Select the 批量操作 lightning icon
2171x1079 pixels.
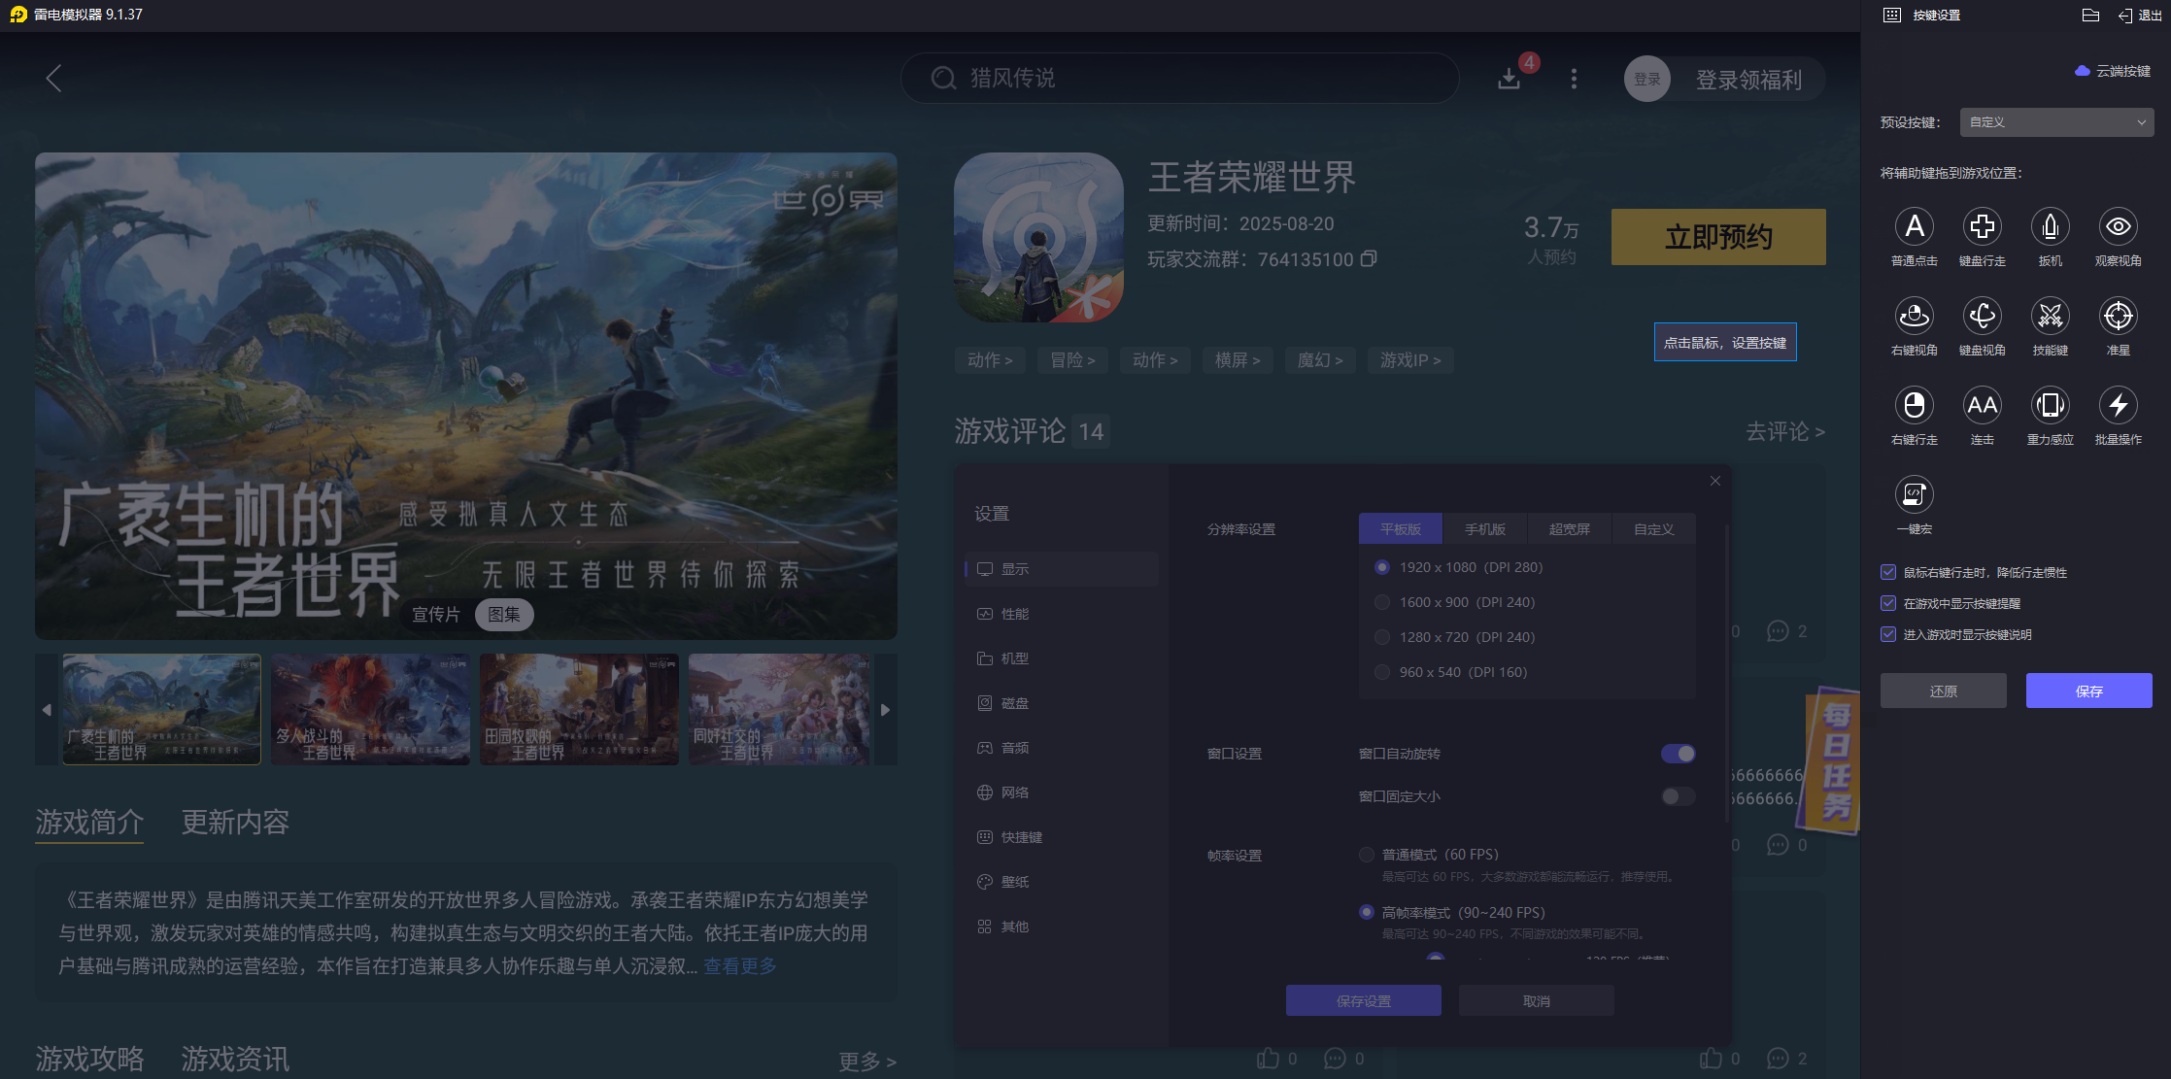point(2118,405)
